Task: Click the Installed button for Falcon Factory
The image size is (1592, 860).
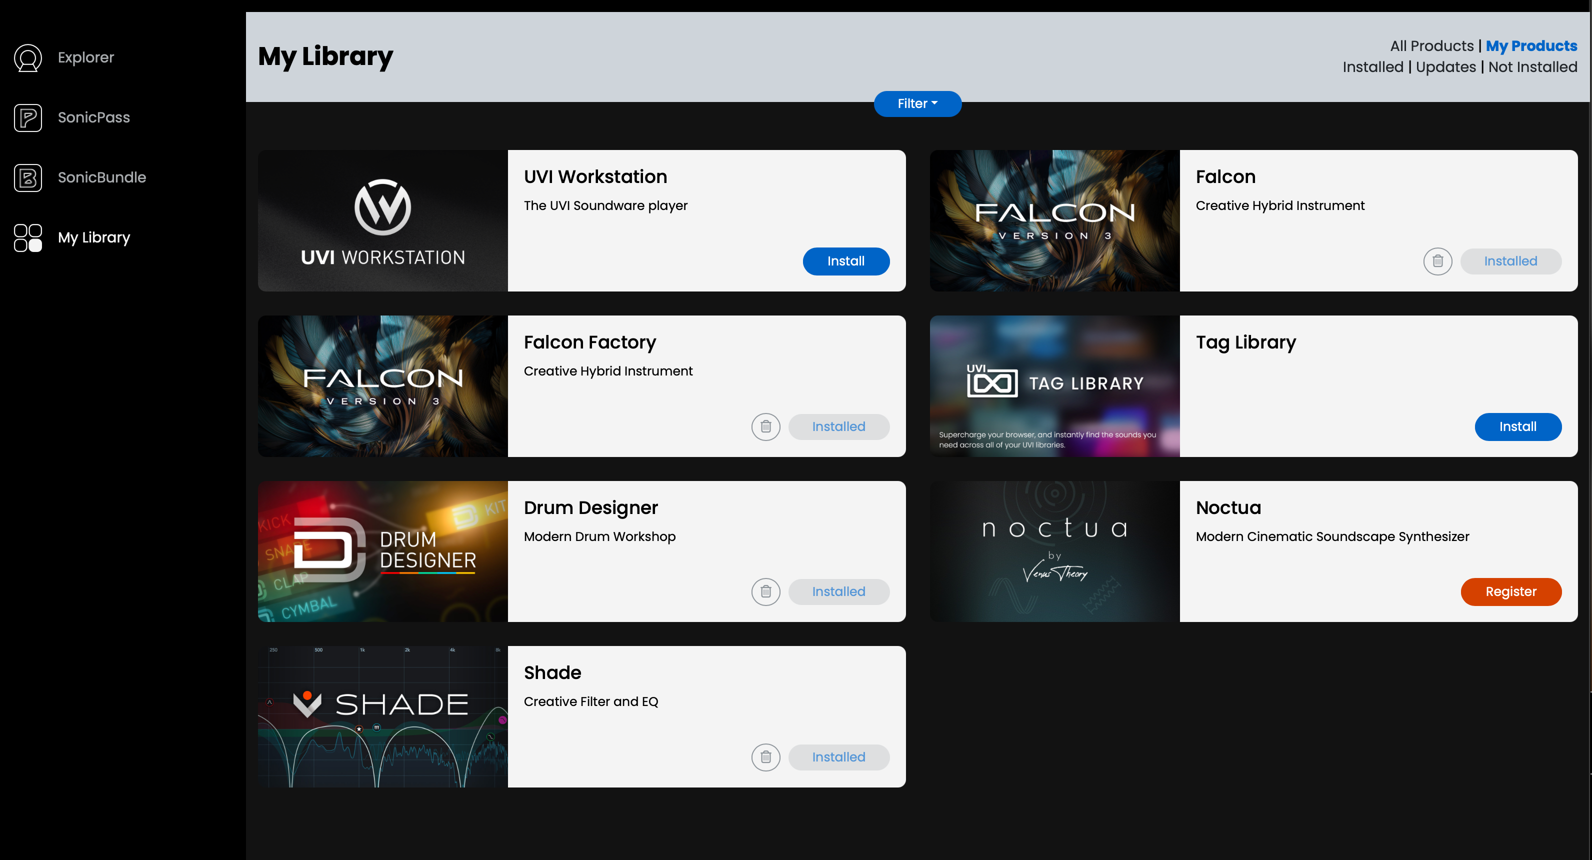Action: coord(838,427)
